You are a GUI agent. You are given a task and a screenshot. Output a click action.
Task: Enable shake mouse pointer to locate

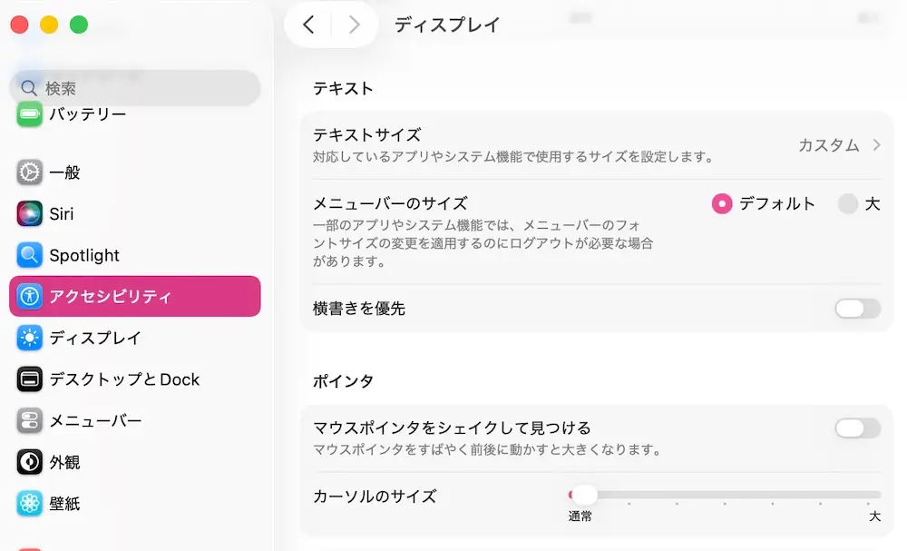coord(855,428)
